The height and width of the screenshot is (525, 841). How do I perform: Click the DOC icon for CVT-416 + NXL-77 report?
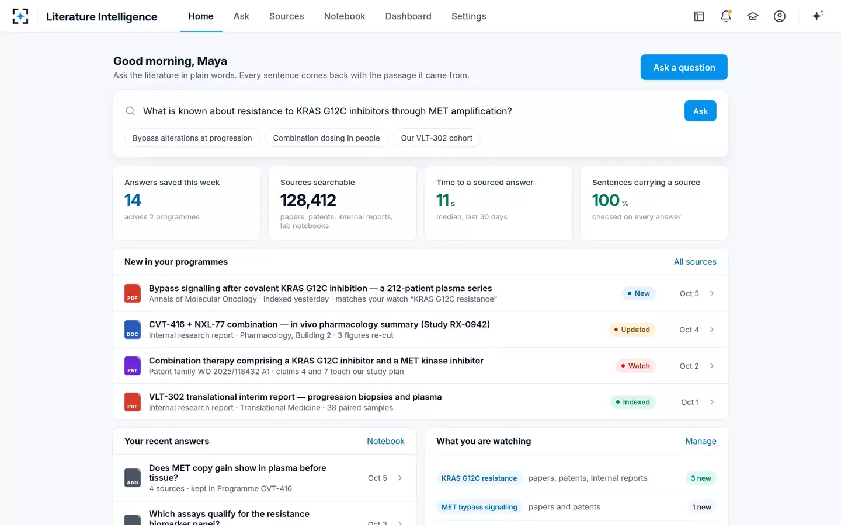(x=133, y=330)
